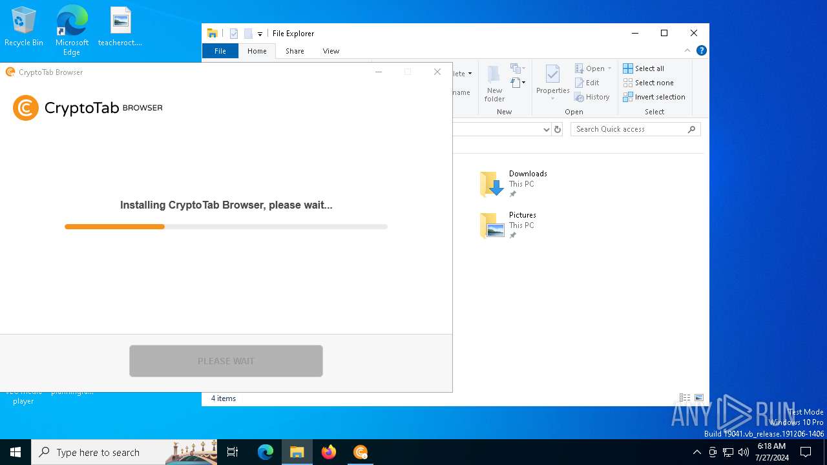This screenshot has width=827, height=465.
Task: Minimize the File Explorer window
Action: (635, 33)
